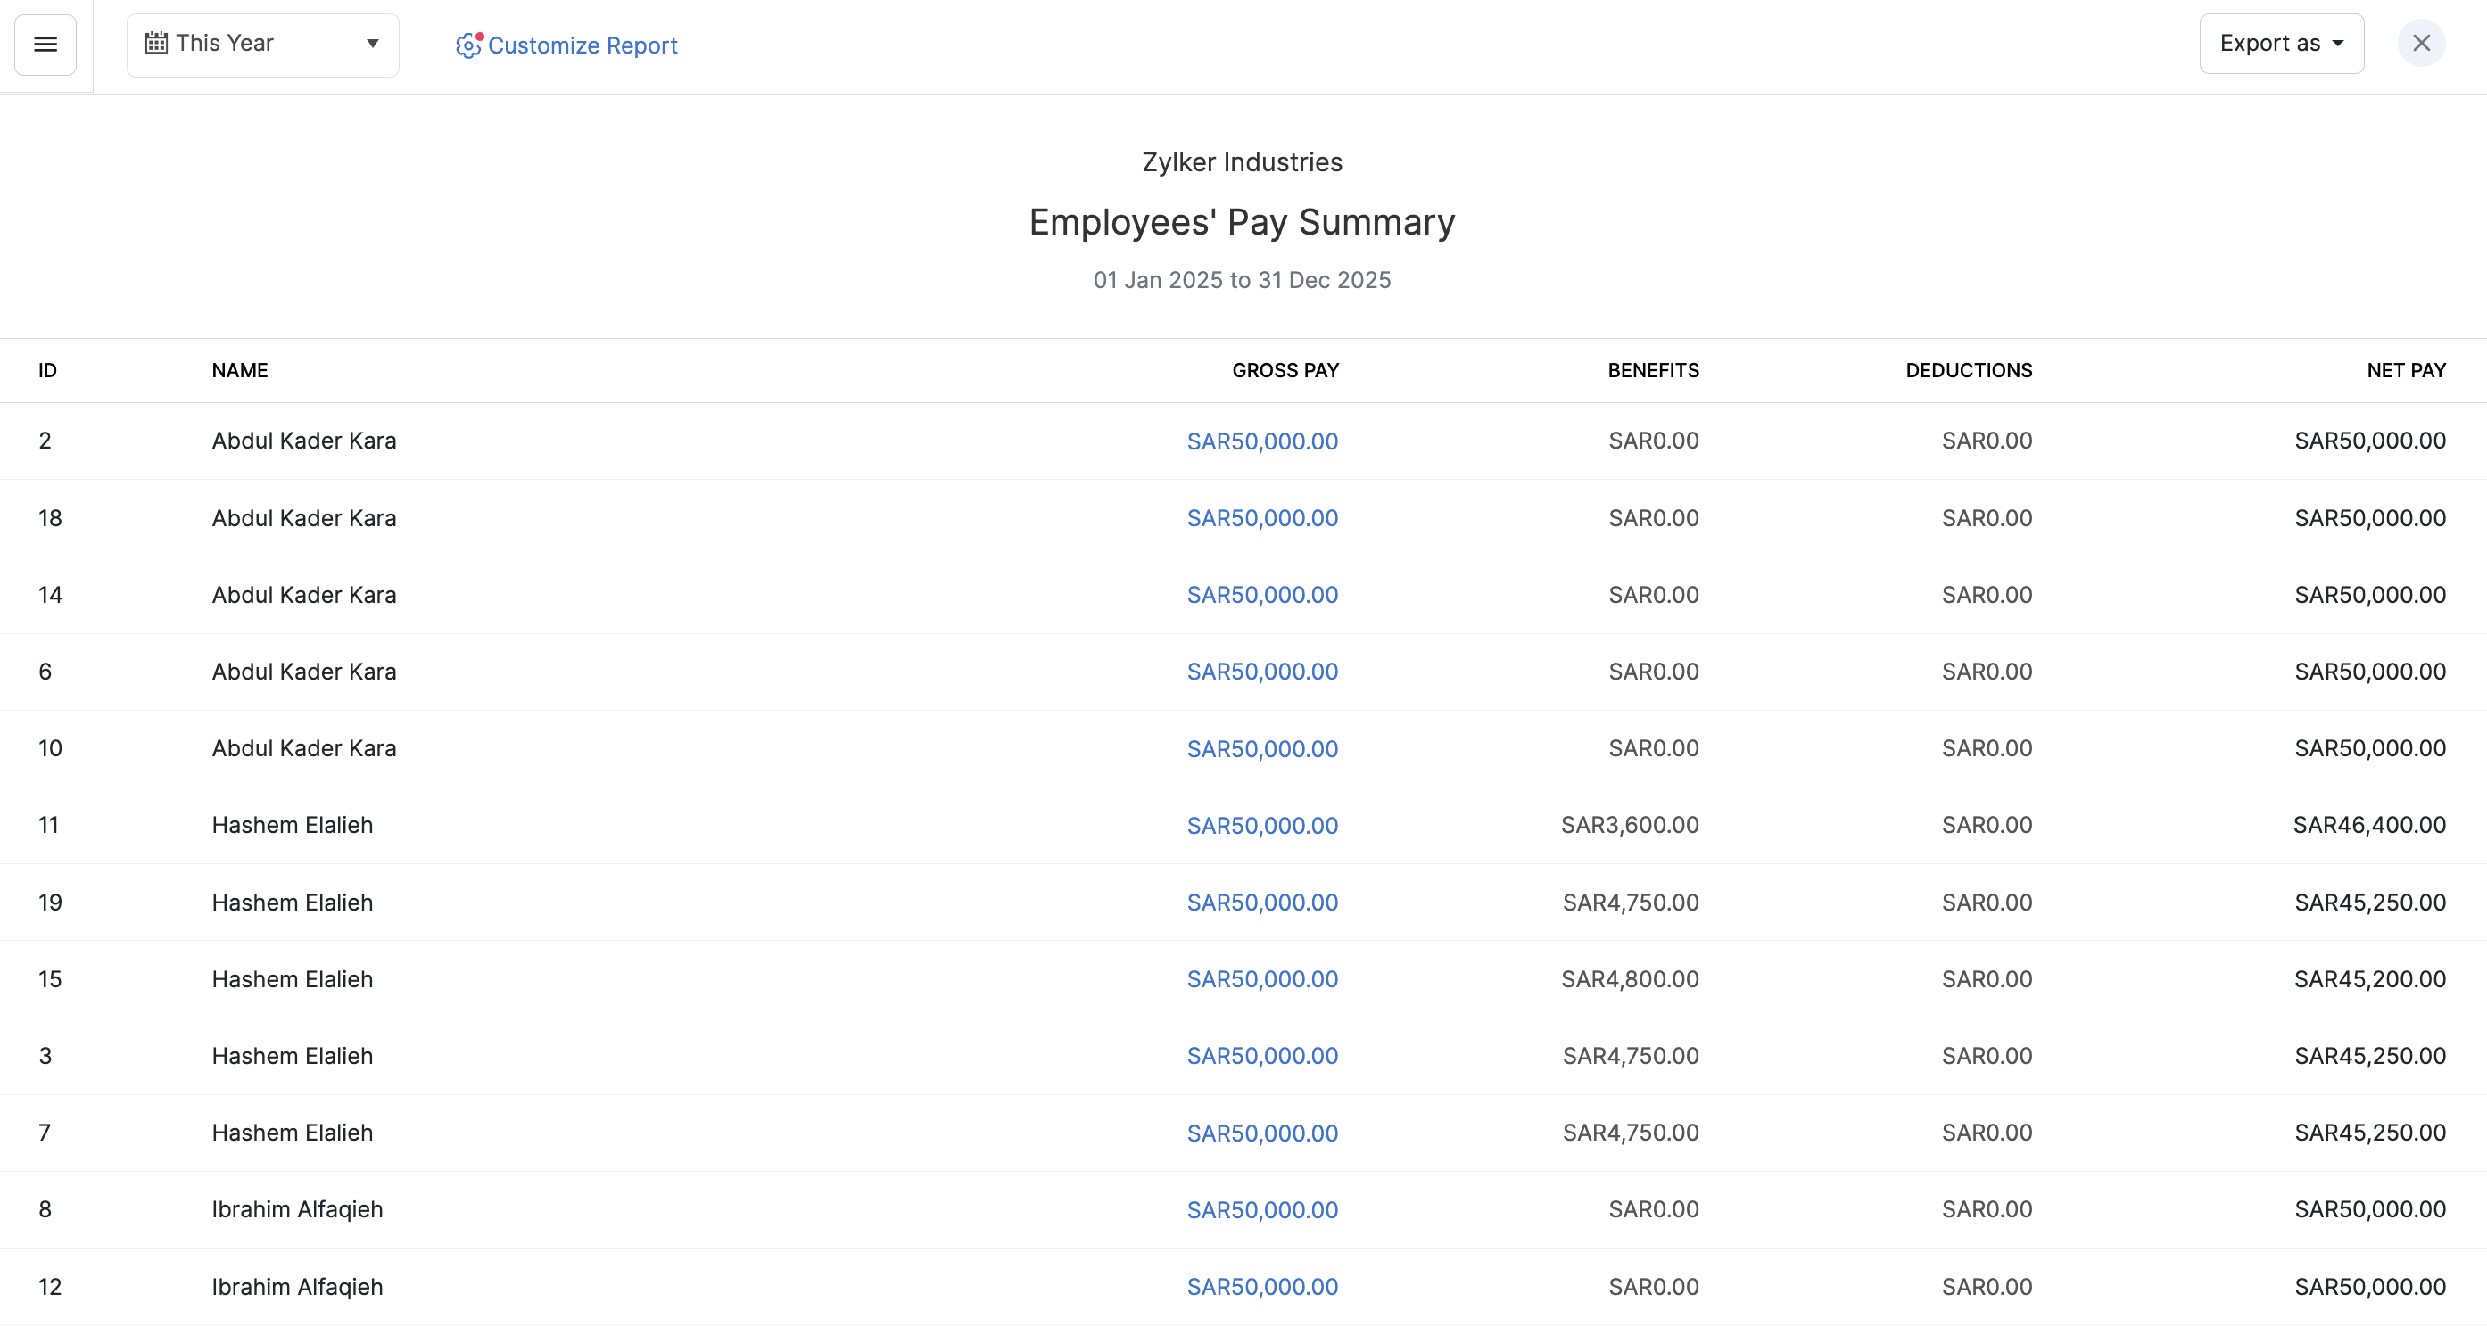Open gross pay link for ID 18

[1262, 518]
